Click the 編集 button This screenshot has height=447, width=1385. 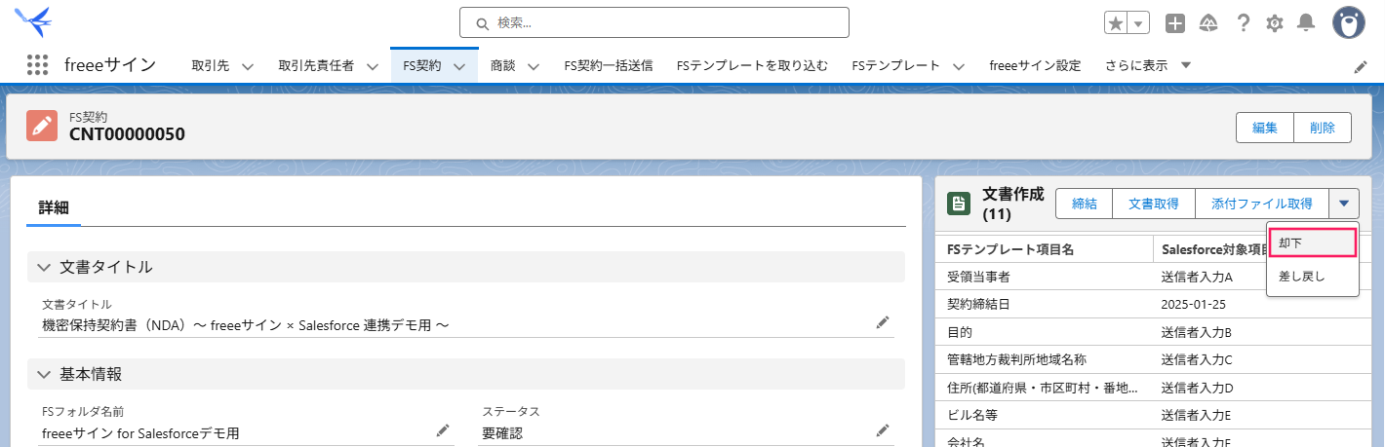tap(1265, 128)
